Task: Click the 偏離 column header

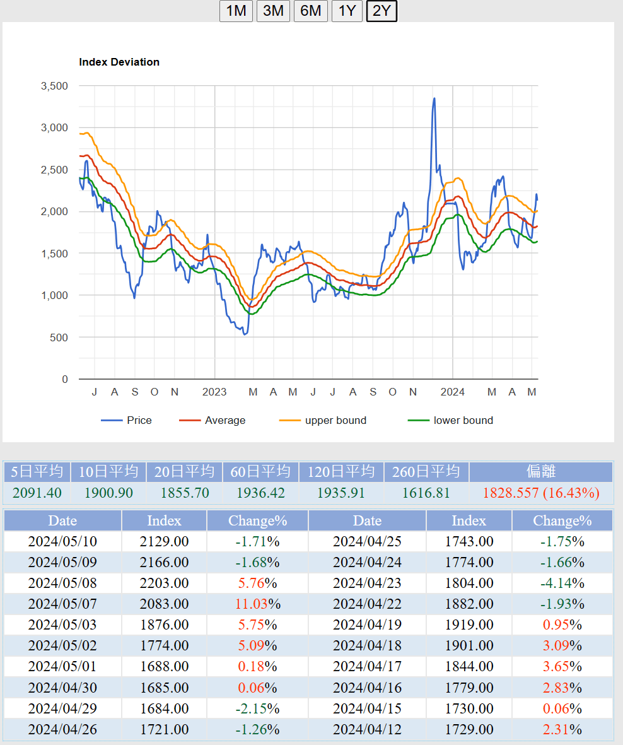Action: coord(541,472)
